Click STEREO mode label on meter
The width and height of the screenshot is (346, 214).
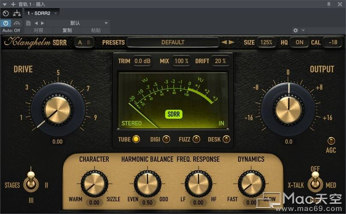pos(131,123)
